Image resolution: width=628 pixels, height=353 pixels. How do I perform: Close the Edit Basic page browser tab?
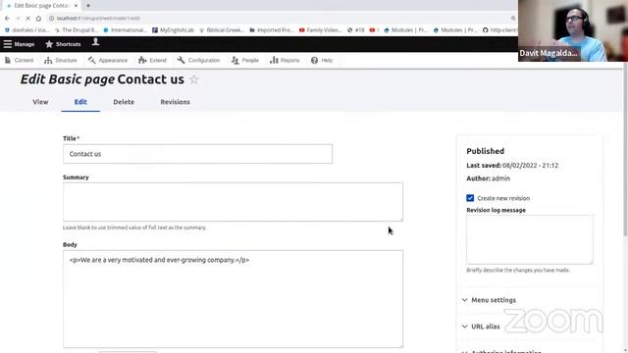[76, 6]
